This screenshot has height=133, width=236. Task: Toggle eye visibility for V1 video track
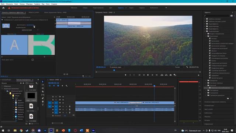pos(63,103)
